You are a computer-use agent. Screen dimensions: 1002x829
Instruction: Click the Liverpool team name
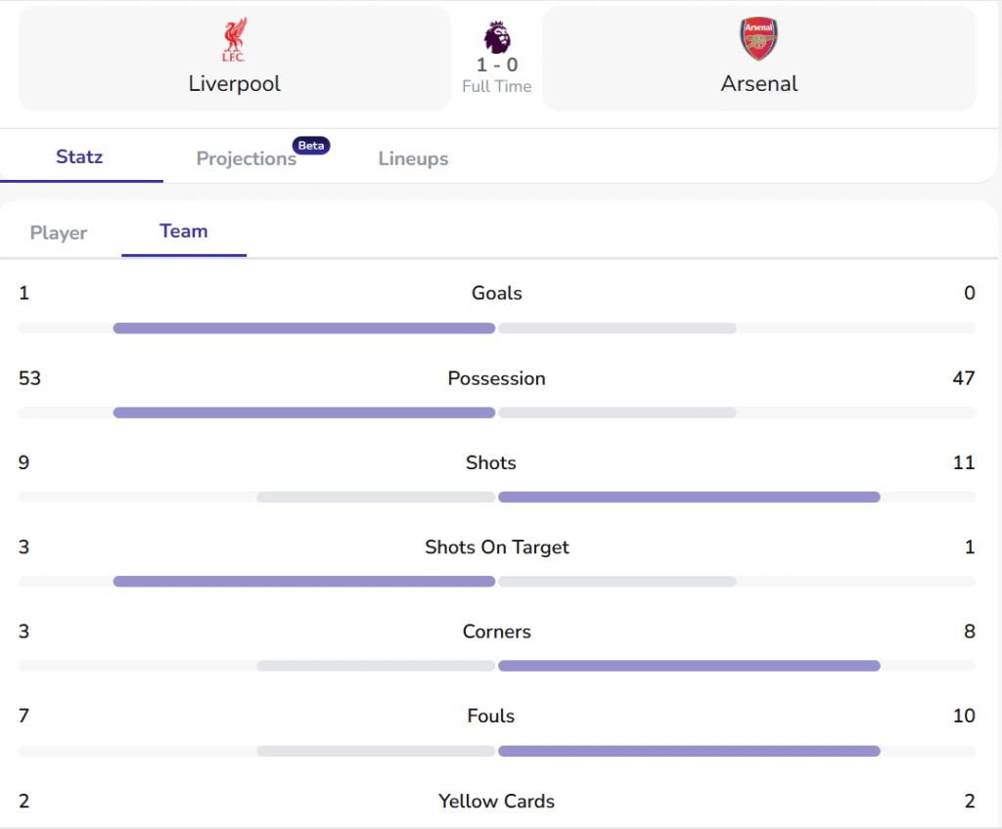click(234, 84)
